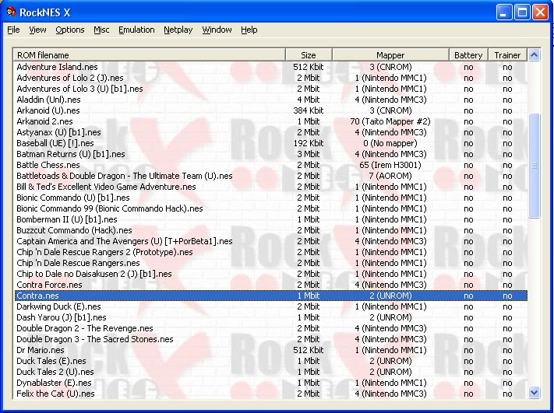Select Darkwing Duck (E).nes
The image size is (554, 413).
(x=270, y=307)
